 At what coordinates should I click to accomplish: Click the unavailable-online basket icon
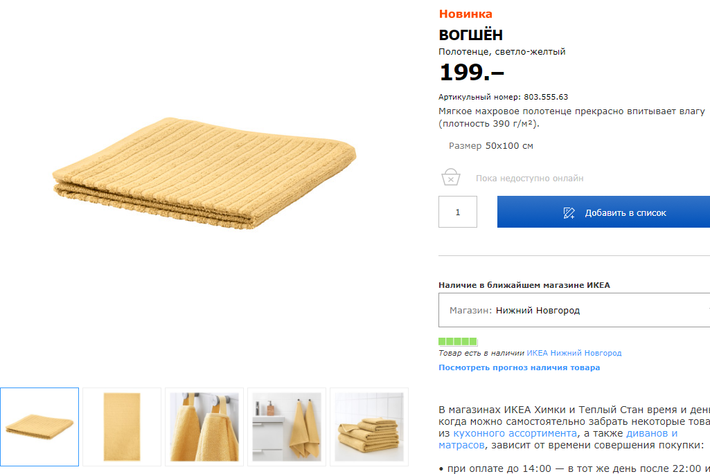click(x=450, y=177)
